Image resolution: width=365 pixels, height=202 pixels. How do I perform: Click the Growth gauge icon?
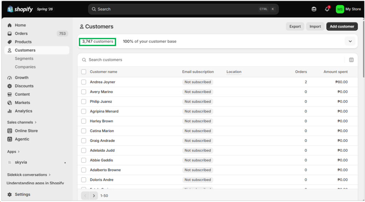coord(10,78)
